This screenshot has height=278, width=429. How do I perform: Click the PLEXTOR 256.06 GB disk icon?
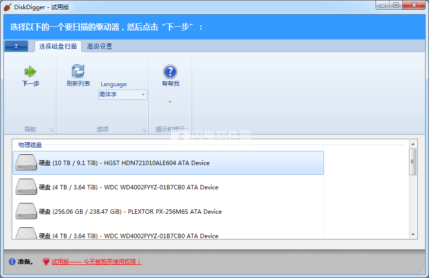pos(26,211)
